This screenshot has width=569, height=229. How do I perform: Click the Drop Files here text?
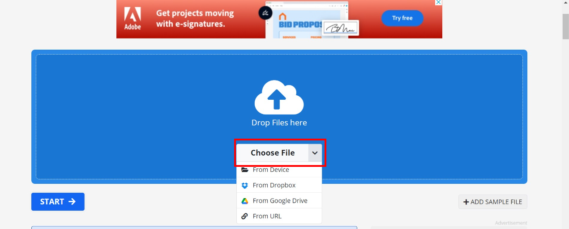click(x=279, y=123)
